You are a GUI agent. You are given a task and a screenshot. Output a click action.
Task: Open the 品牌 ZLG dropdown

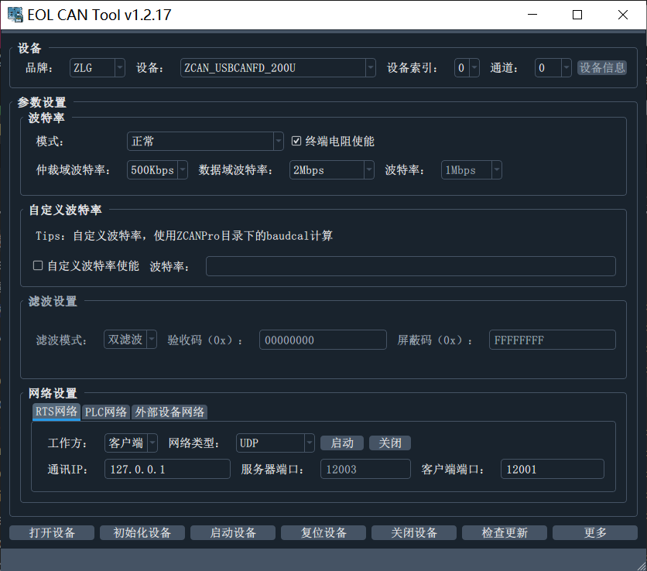98,67
